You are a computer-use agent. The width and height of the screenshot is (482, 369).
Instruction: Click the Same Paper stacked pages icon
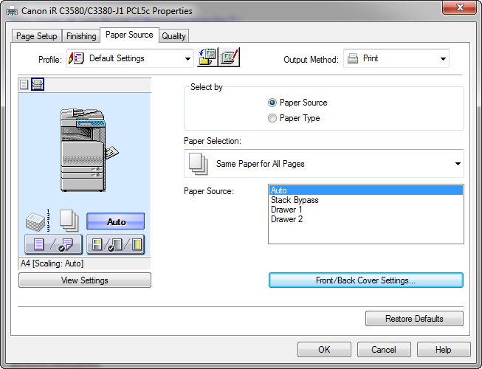199,164
